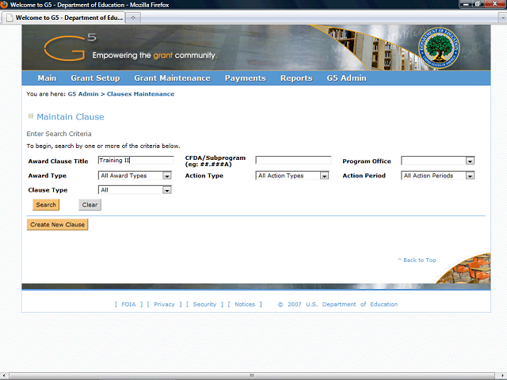The height and width of the screenshot is (380, 507).
Task: Open the Notices footer link
Action: point(245,304)
